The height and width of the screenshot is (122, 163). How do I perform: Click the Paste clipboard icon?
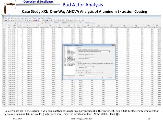pyautogui.click(x=15, y=20)
